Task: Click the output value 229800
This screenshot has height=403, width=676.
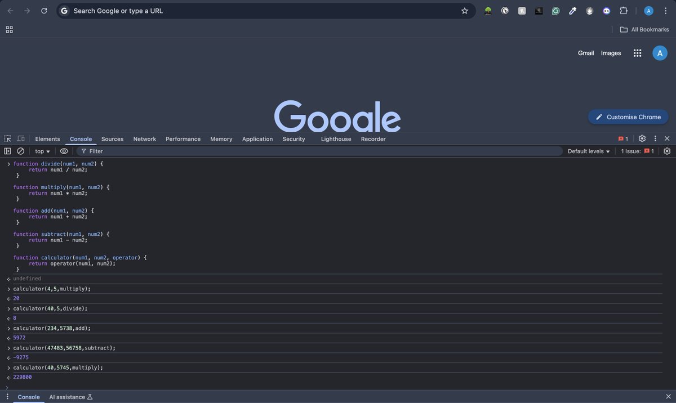Action: (x=23, y=377)
